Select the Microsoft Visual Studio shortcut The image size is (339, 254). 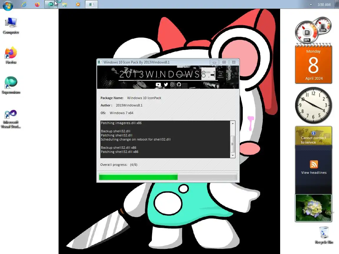11,119
